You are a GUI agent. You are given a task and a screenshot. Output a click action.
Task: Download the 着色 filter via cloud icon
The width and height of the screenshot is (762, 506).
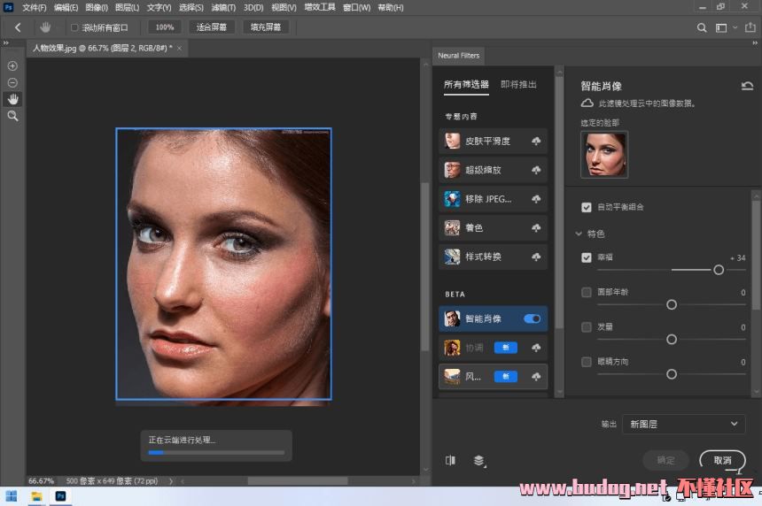point(536,227)
